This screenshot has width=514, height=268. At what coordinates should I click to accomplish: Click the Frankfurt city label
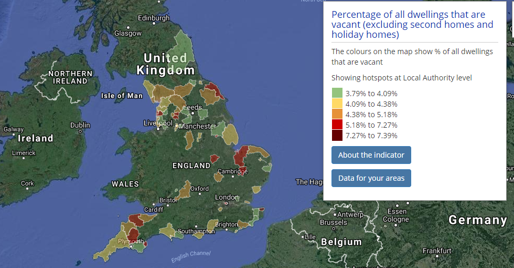pyautogui.click(x=437, y=251)
